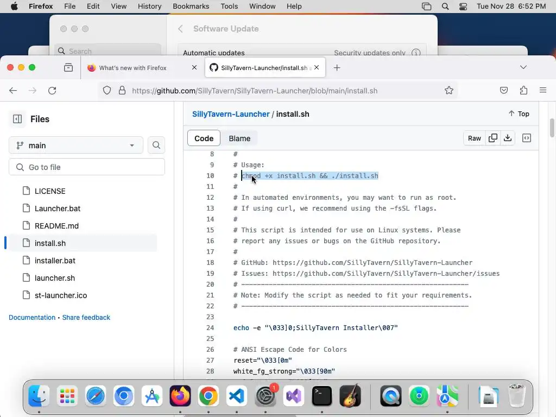Focus the Go to file input
556x417 pixels.
(x=87, y=167)
